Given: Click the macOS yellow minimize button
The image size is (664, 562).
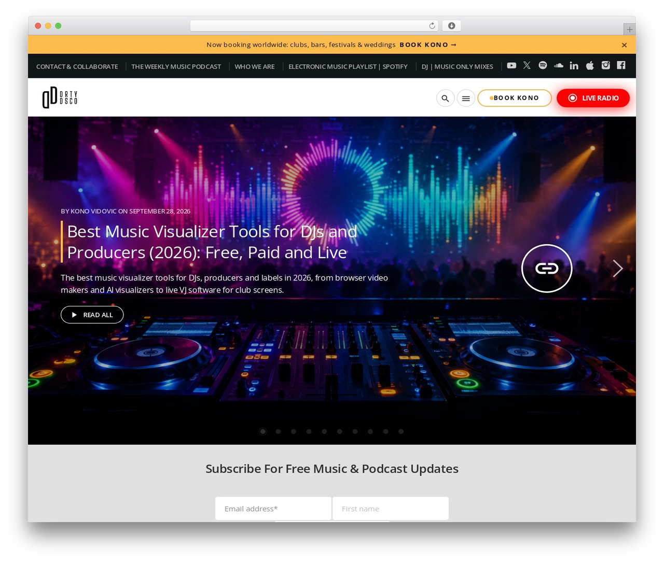Looking at the screenshot, I should tap(48, 25).
